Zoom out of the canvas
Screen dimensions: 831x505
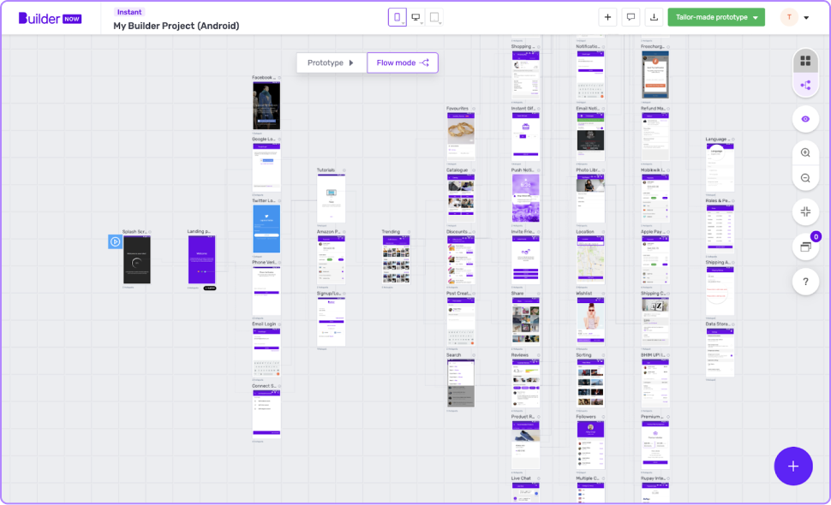click(805, 178)
